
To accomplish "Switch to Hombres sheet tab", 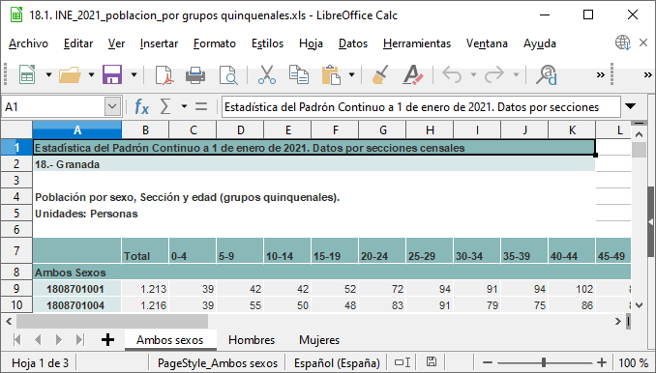I will 252,340.
